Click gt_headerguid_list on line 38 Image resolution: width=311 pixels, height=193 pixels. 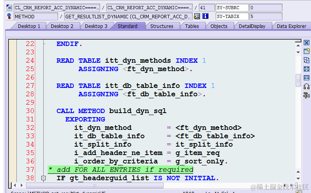pyautogui.click(x=109, y=178)
